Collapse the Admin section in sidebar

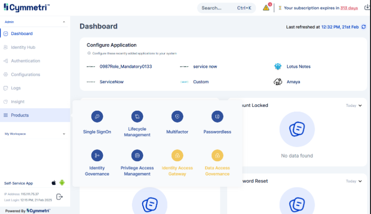(x=64, y=22)
